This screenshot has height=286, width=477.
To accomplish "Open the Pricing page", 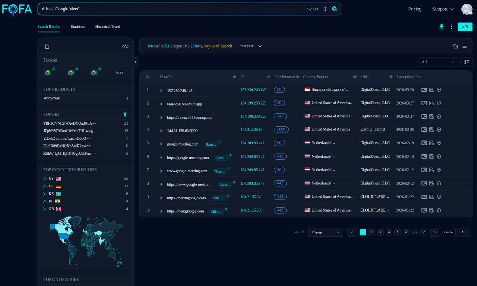I will point(415,9).
